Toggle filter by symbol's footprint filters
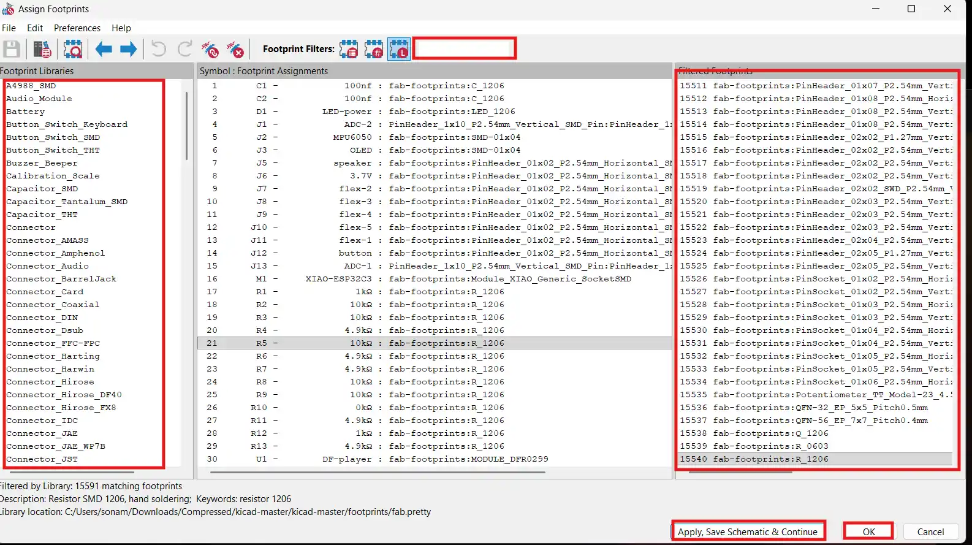Viewport: 972px width, 545px height. (x=349, y=49)
